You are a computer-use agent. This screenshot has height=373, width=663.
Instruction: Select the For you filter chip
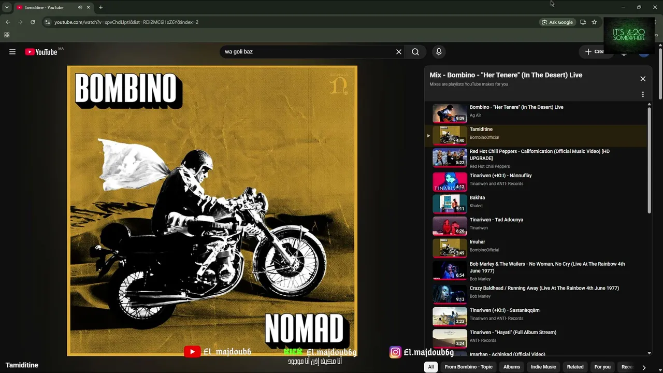(602, 367)
